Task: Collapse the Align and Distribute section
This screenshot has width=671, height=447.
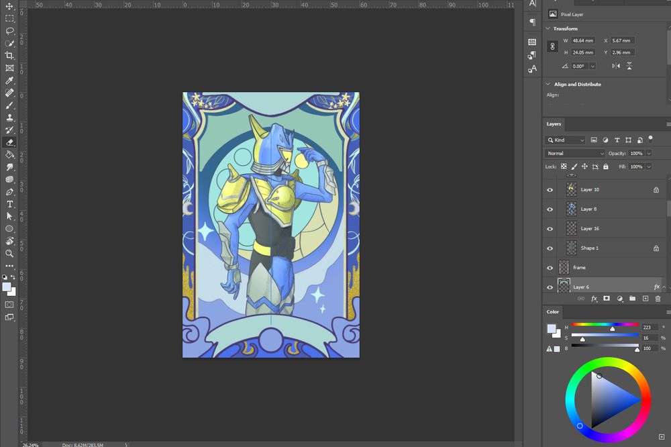Action: coord(548,84)
